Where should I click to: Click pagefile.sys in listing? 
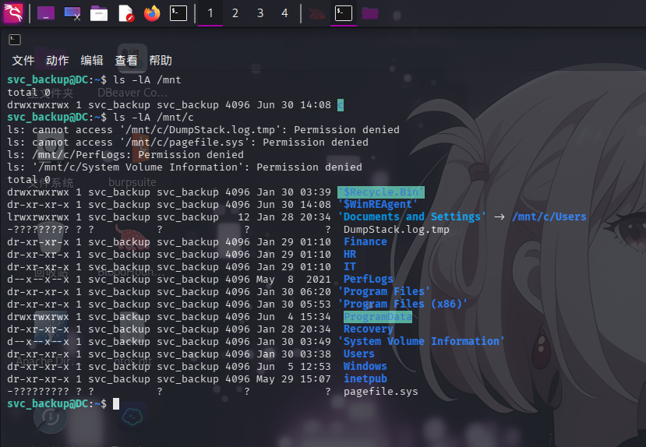(x=381, y=392)
